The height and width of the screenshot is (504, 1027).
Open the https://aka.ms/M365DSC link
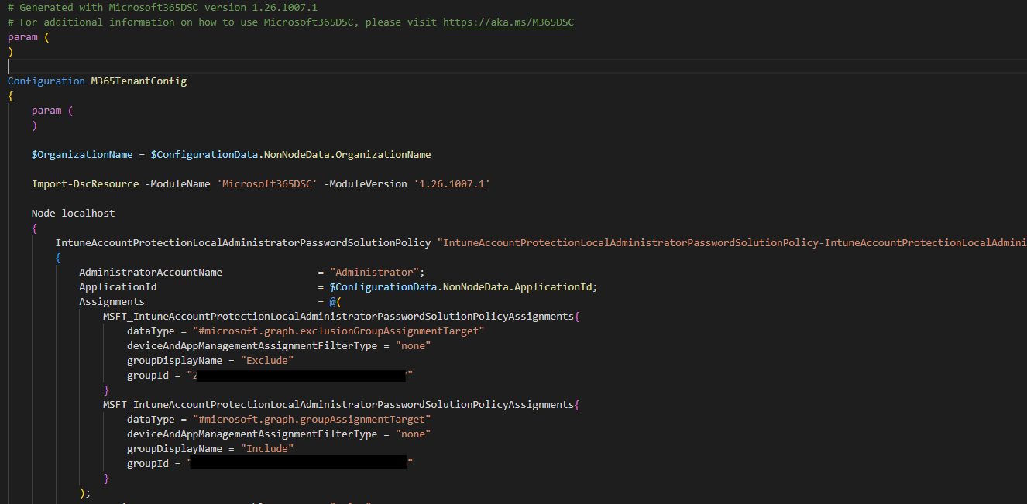click(508, 22)
